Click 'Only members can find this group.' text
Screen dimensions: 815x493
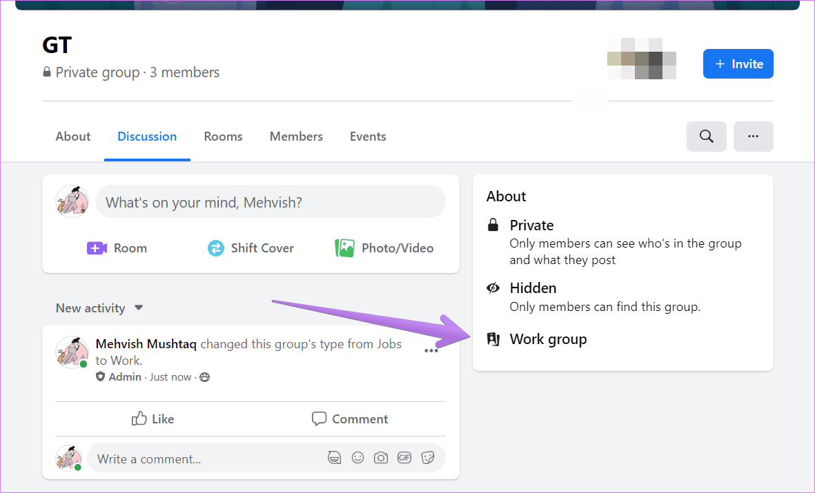[605, 307]
